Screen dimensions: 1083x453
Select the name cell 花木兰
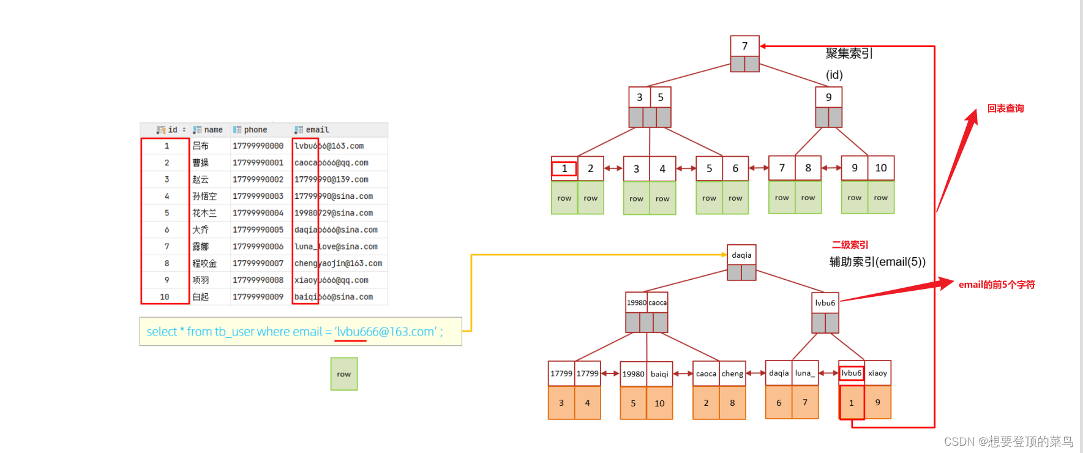coord(204,213)
